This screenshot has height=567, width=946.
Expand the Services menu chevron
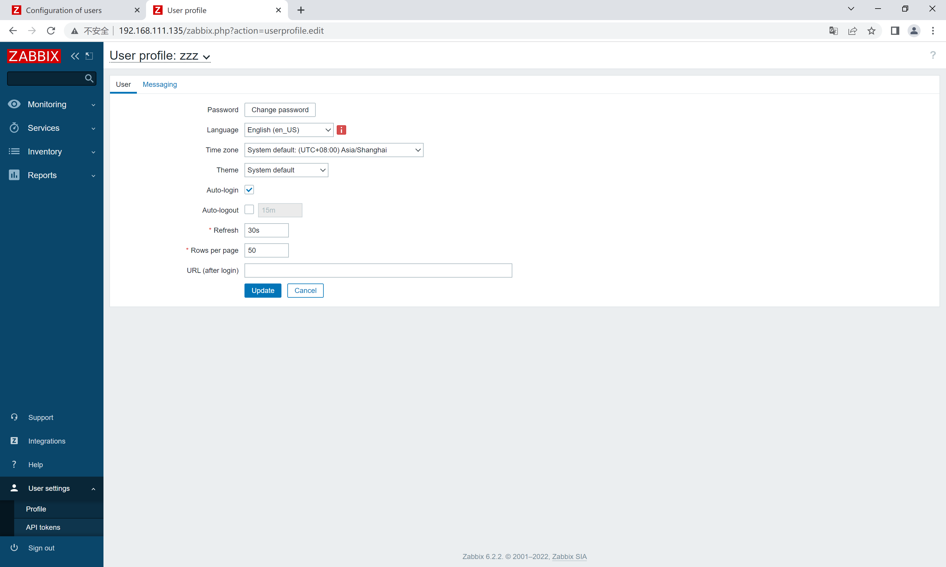pos(93,128)
